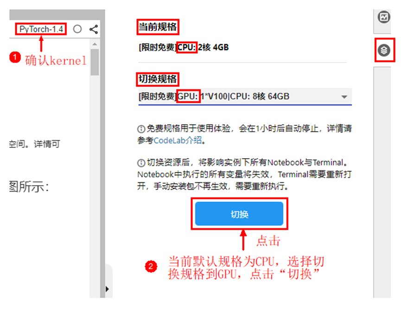The height and width of the screenshot is (323, 401).
Task: Click the 图所示 text in notebook
Action: tap(29, 186)
